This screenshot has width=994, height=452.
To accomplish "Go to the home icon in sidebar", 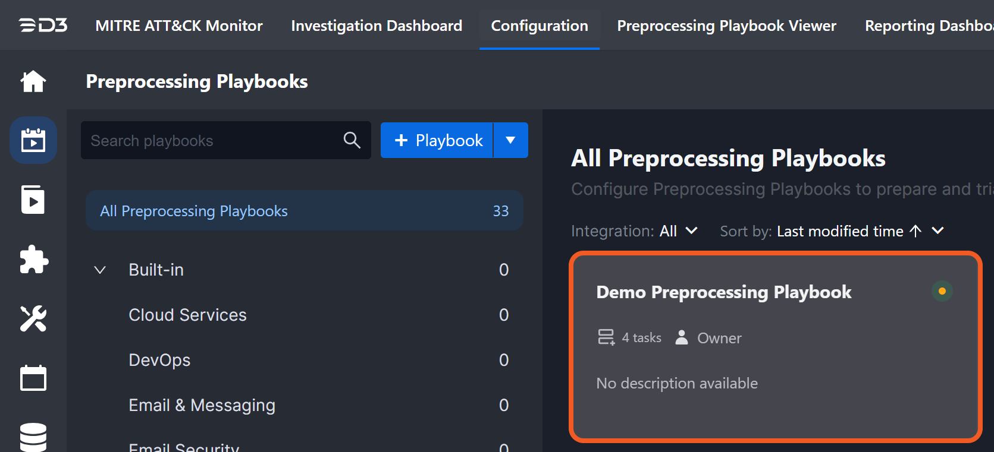I will pyautogui.click(x=33, y=81).
